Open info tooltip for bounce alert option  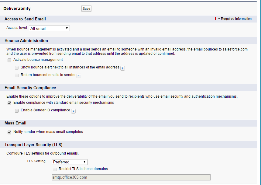(122, 68)
